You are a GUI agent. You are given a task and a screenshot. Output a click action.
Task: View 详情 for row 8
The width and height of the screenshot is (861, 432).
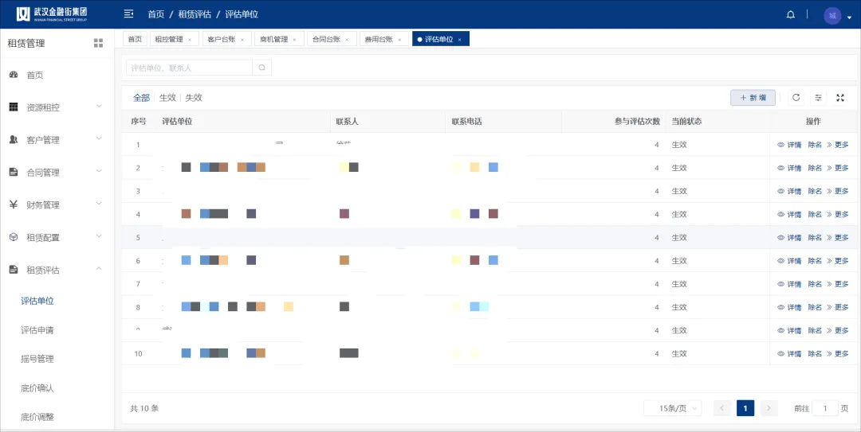789,307
